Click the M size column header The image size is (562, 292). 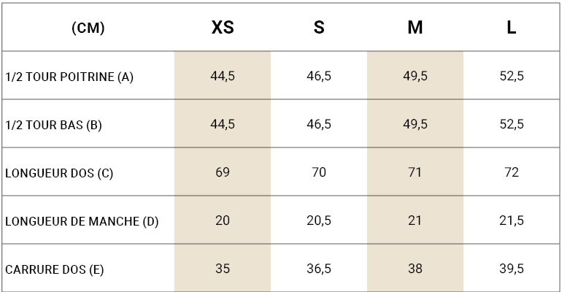click(x=415, y=27)
